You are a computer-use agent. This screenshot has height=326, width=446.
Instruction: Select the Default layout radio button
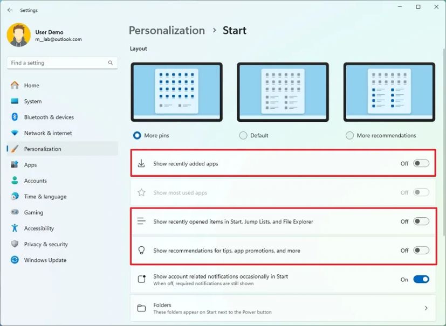coord(243,135)
